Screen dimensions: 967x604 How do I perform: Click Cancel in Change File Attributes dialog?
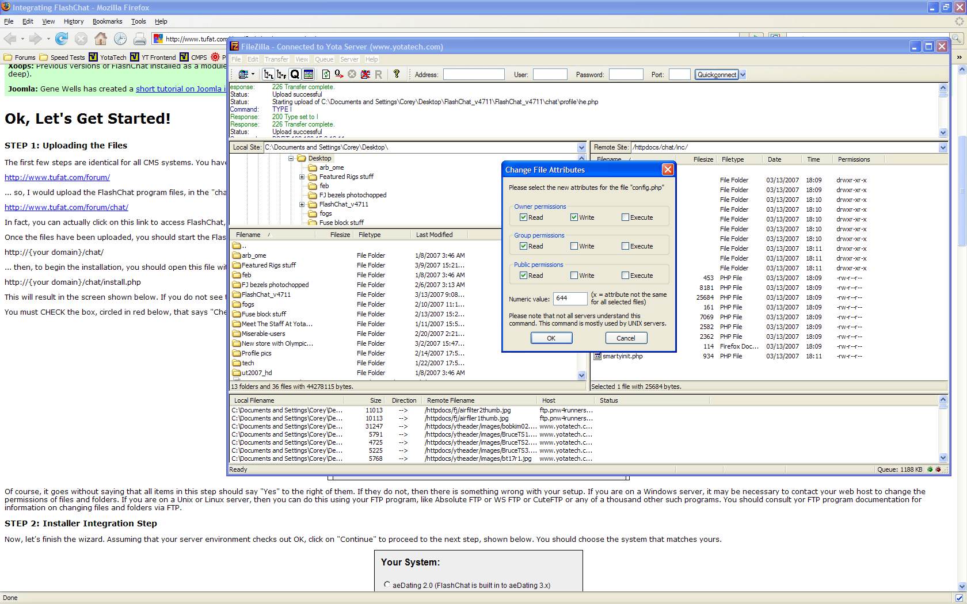point(626,338)
